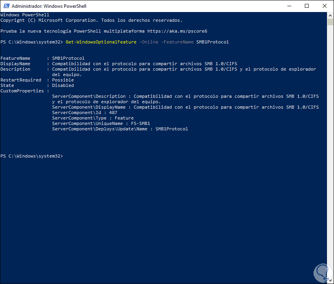Minimize the PowerShell window
The image size is (334, 284).
point(289,6)
